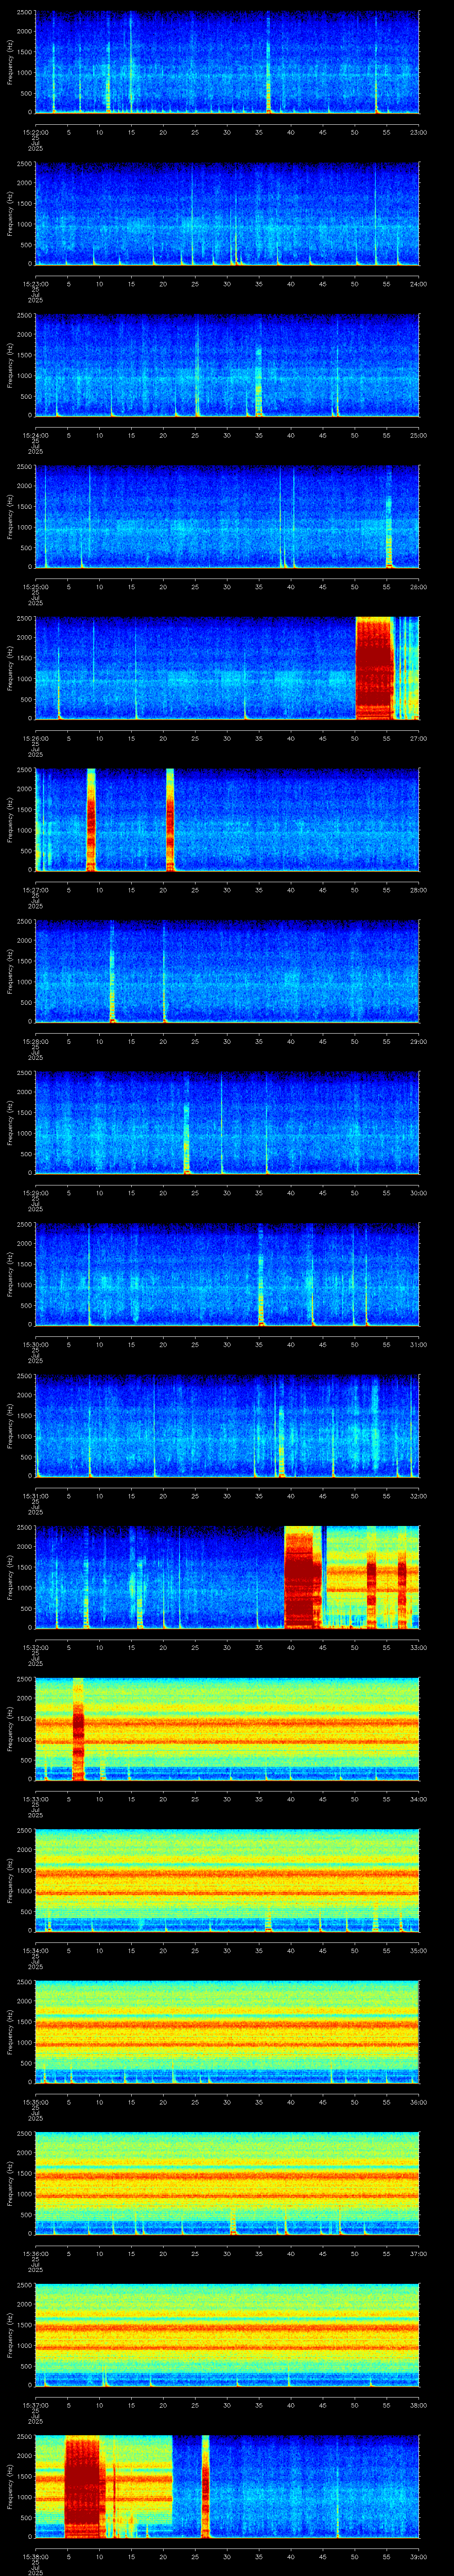
Task: Select the red burst near 21 seconds in 15:27:00 panel
Action: (x=170, y=819)
